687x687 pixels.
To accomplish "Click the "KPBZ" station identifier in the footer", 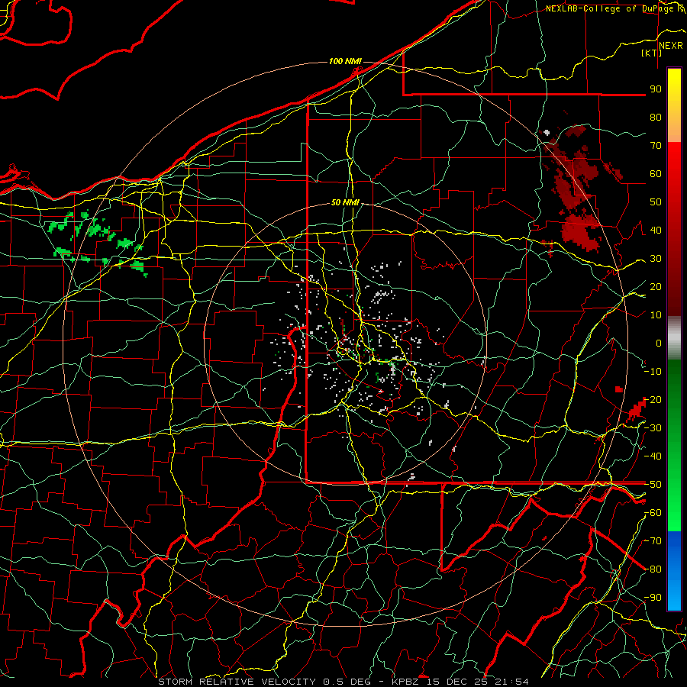I will click(x=406, y=682).
